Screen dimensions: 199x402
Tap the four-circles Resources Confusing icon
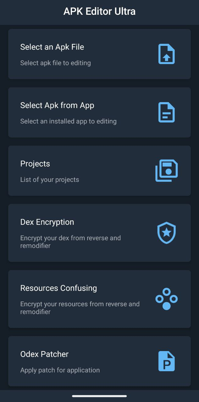[166, 299]
